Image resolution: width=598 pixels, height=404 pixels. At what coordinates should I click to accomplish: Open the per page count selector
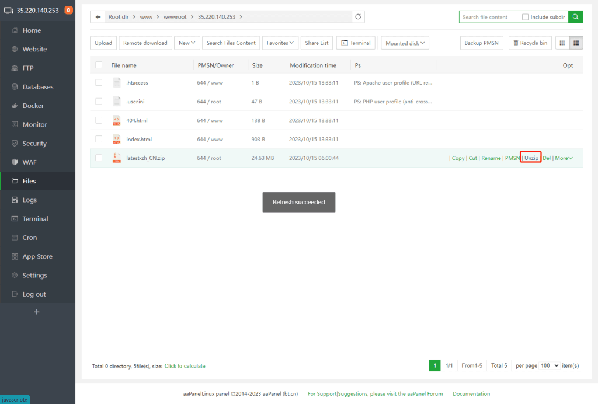click(550, 365)
